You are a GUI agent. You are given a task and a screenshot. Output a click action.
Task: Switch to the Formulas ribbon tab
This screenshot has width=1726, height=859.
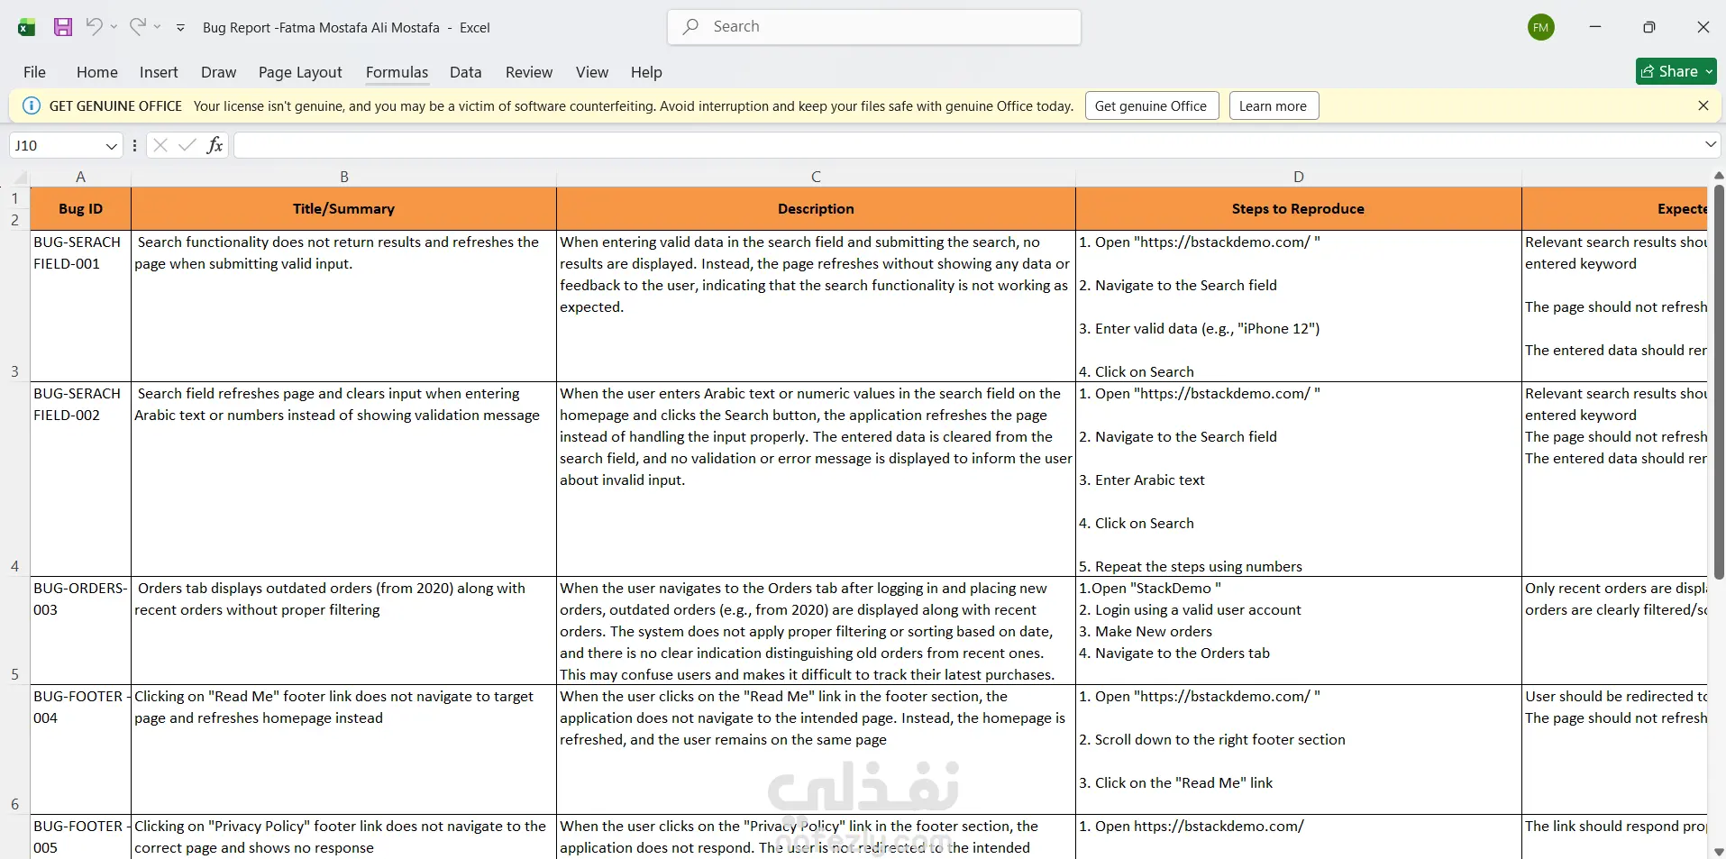pos(397,72)
